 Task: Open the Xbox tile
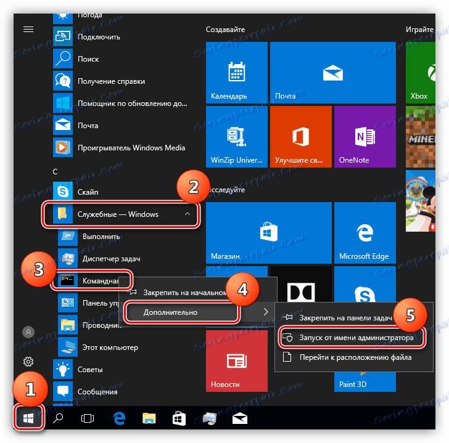[x=421, y=73]
